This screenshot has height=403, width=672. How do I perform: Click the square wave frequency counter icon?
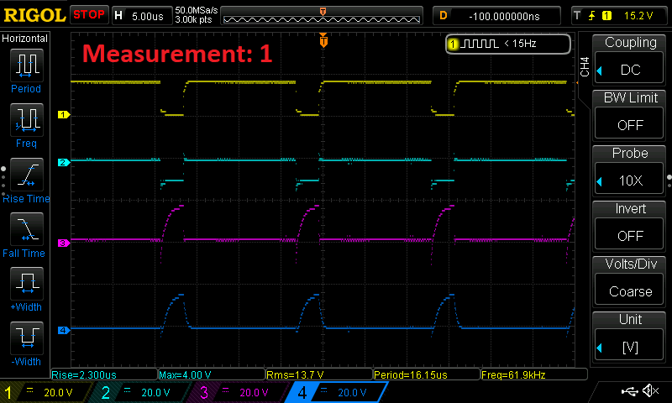[x=481, y=44]
